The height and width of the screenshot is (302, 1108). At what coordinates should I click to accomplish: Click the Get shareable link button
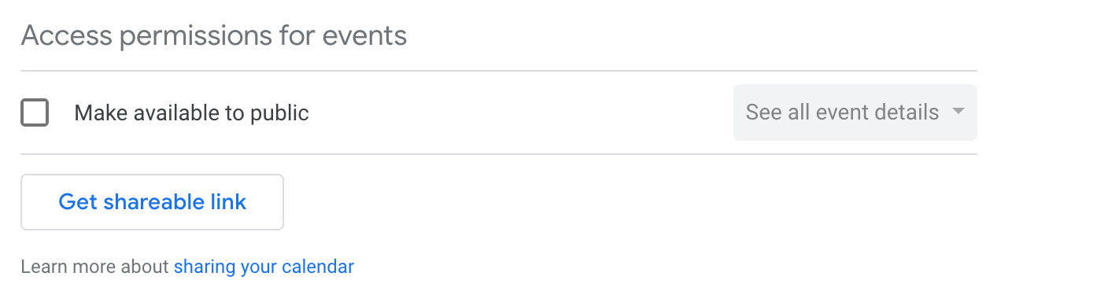pos(152,202)
